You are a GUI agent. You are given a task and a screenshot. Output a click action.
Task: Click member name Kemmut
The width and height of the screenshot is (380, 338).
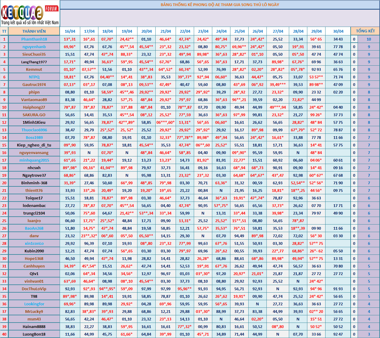(x=34, y=69)
